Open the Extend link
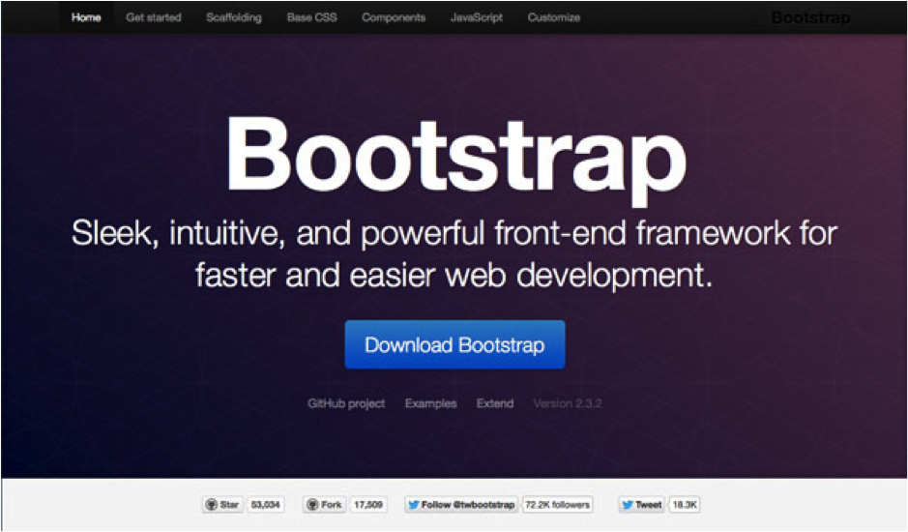Viewport: 908px width, 532px height. (x=494, y=403)
